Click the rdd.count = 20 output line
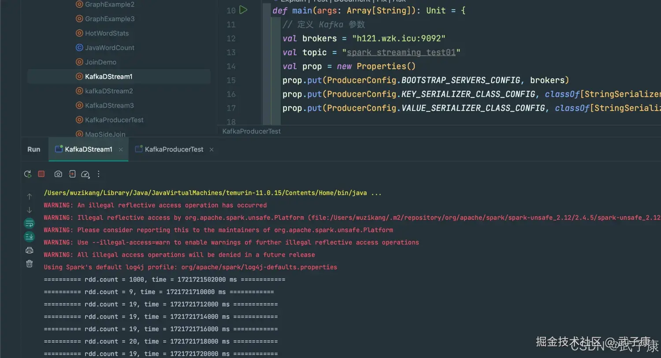Screen dimensions: 661x358 [x=161, y=341]
